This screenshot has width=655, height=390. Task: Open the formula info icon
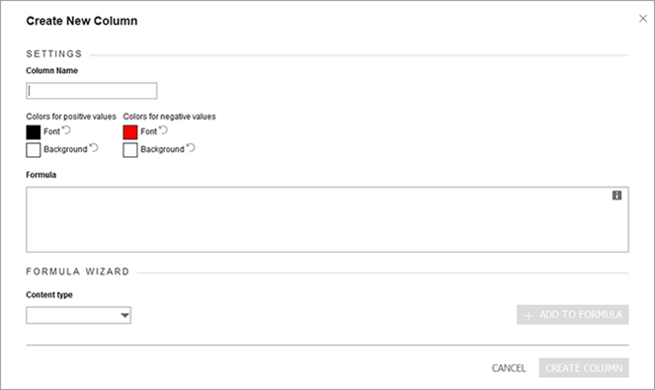click(617, 195)
